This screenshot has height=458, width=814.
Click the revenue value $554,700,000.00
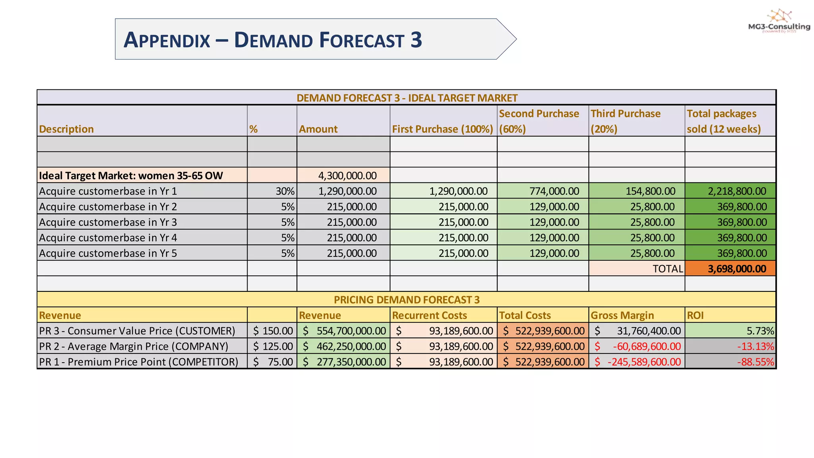pos(343,331)
